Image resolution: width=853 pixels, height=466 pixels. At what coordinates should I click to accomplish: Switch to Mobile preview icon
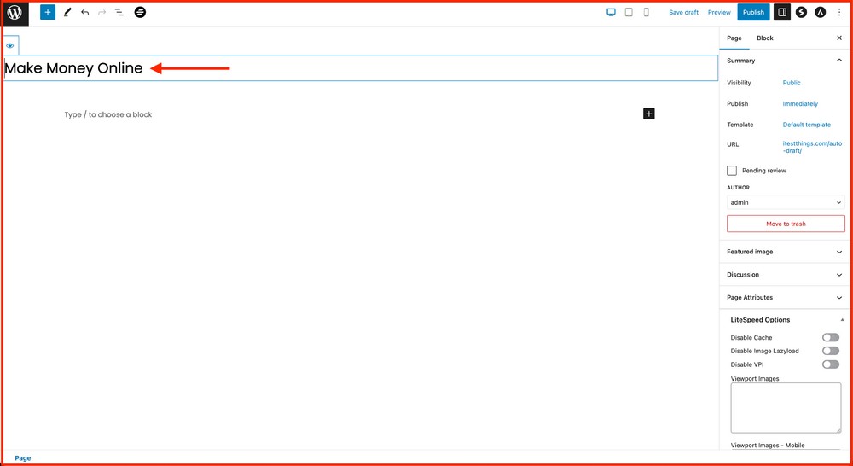pos(647,13)
